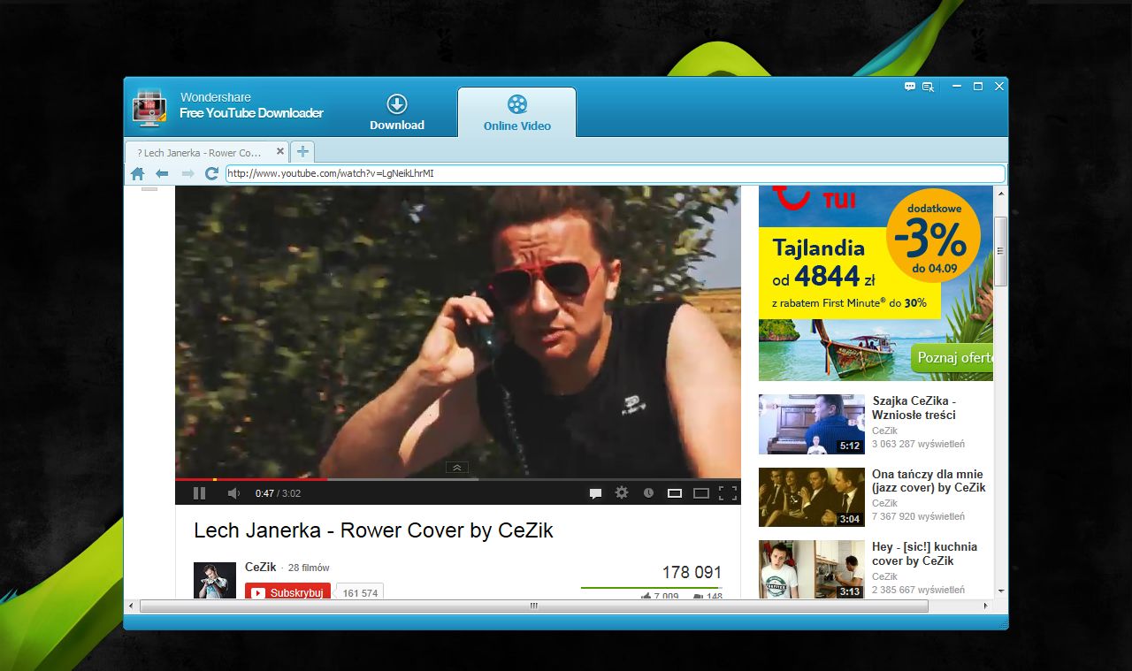Navigate back with the left arrow
Viewport: 1132px width, 671px height.
[162, 173]
